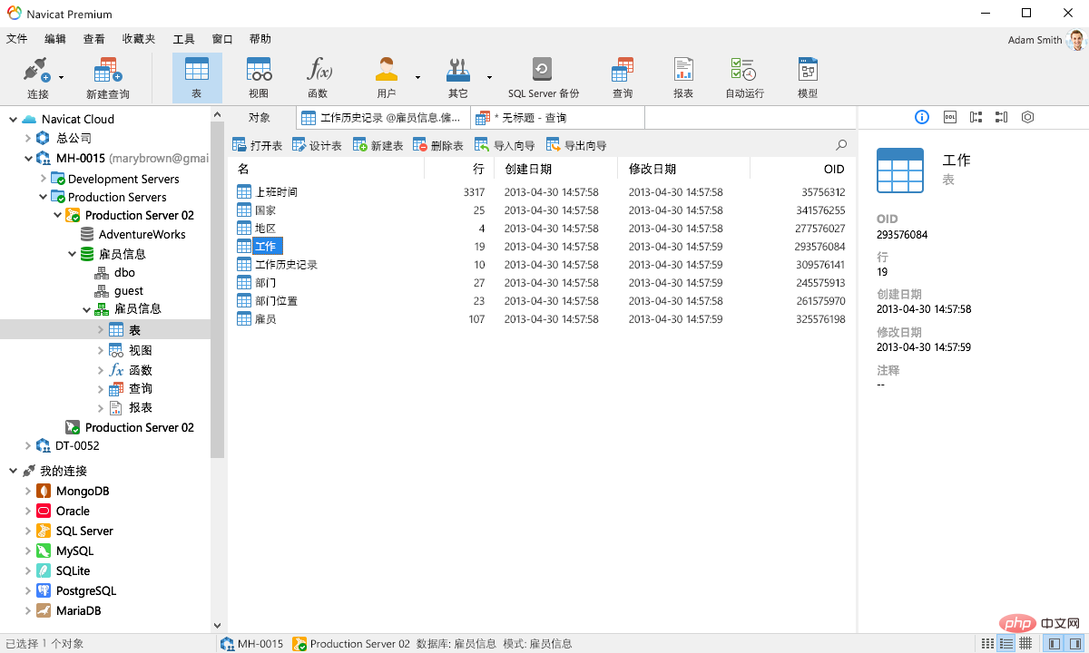The image size is (1089, 653).
Task: Open the 查看 menu
Action: pos(93,39)
